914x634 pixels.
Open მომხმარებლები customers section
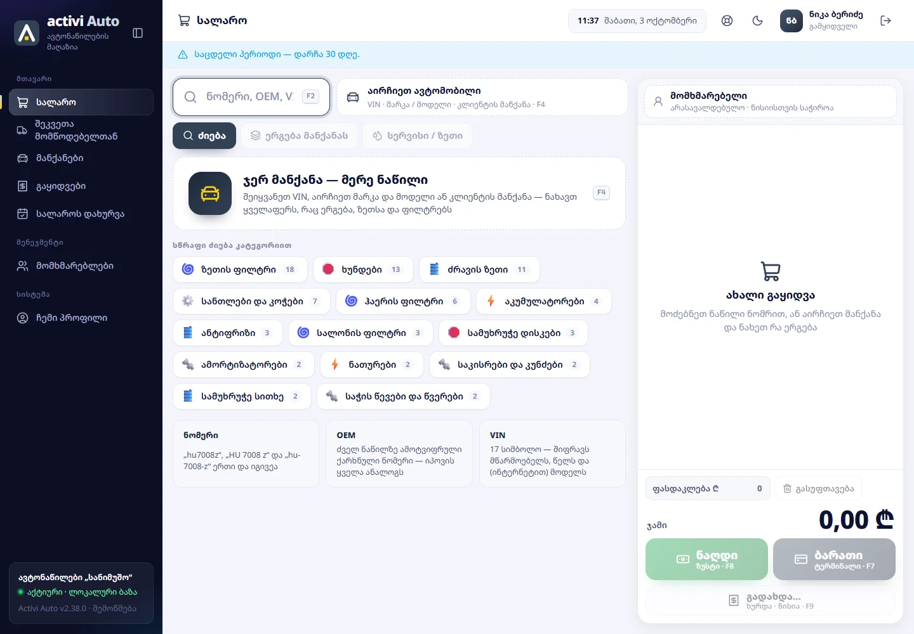pyautogui.click(x=81, y=266)
